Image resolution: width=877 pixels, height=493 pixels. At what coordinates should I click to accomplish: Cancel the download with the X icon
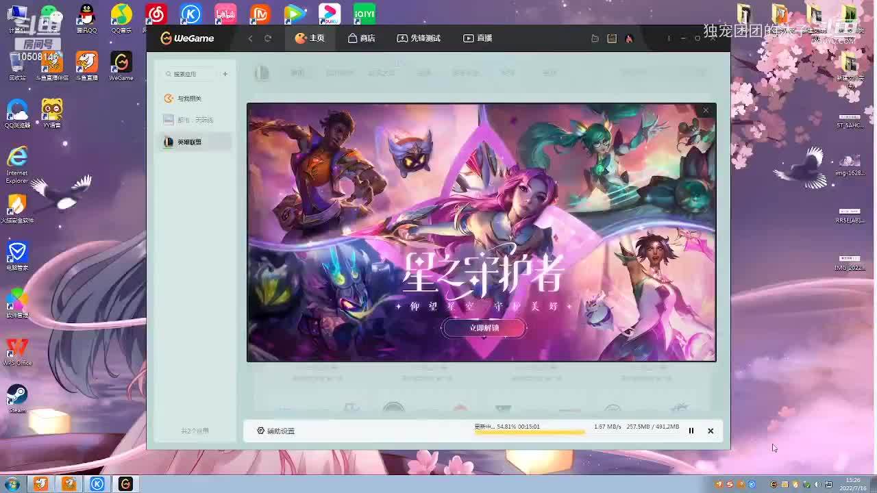(711, 431)
